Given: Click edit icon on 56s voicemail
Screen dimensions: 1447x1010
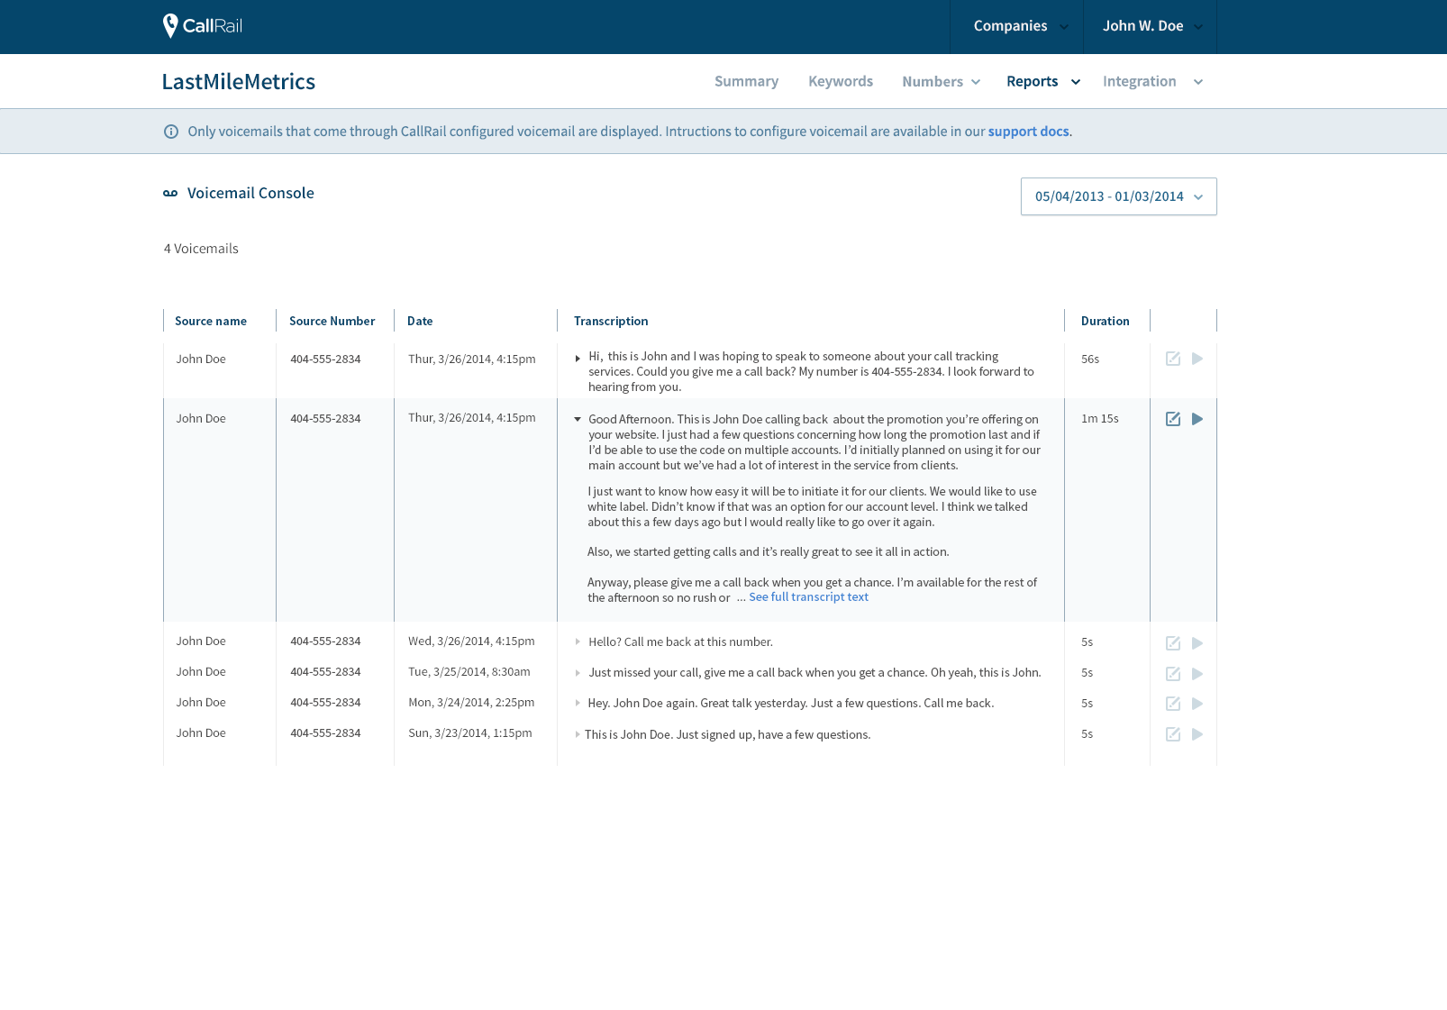Looking at the screenshot, I should click(x=1172, y=359).
